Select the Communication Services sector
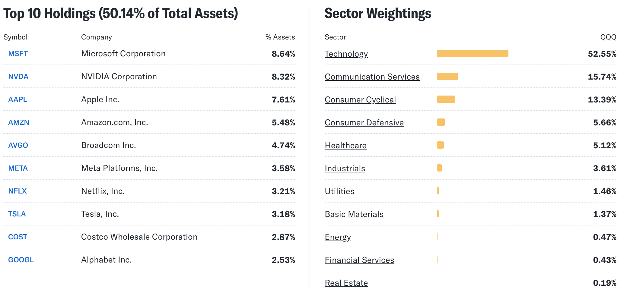Viewport: 624px width, 296px height. [x=372, y=77]
